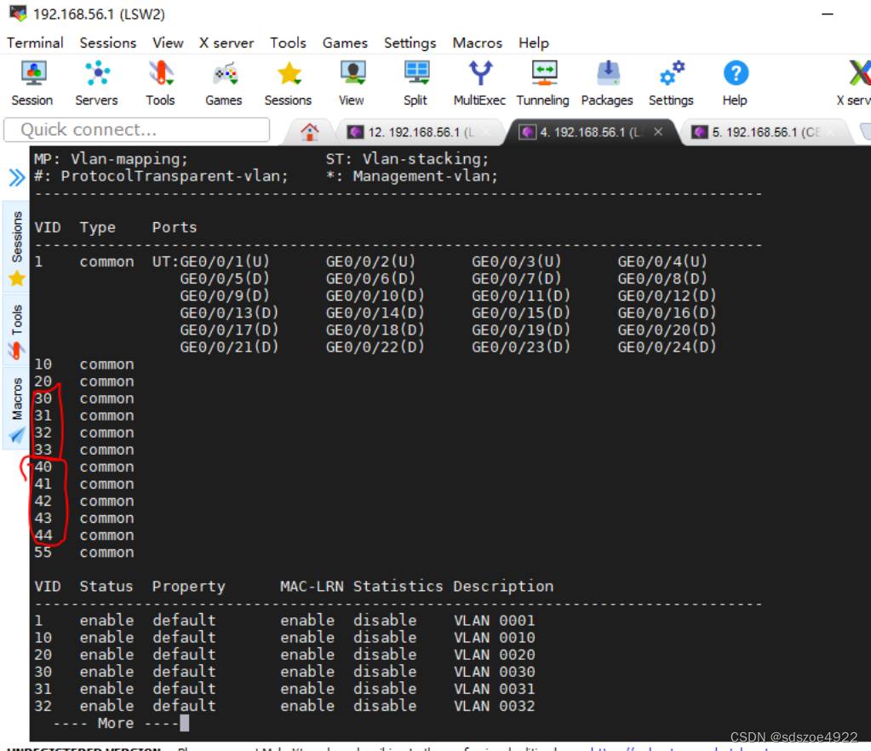Viewport: 871px width, 751px height.
Task: Open the Session toolbar icon
Action: [x=32, y=83]
